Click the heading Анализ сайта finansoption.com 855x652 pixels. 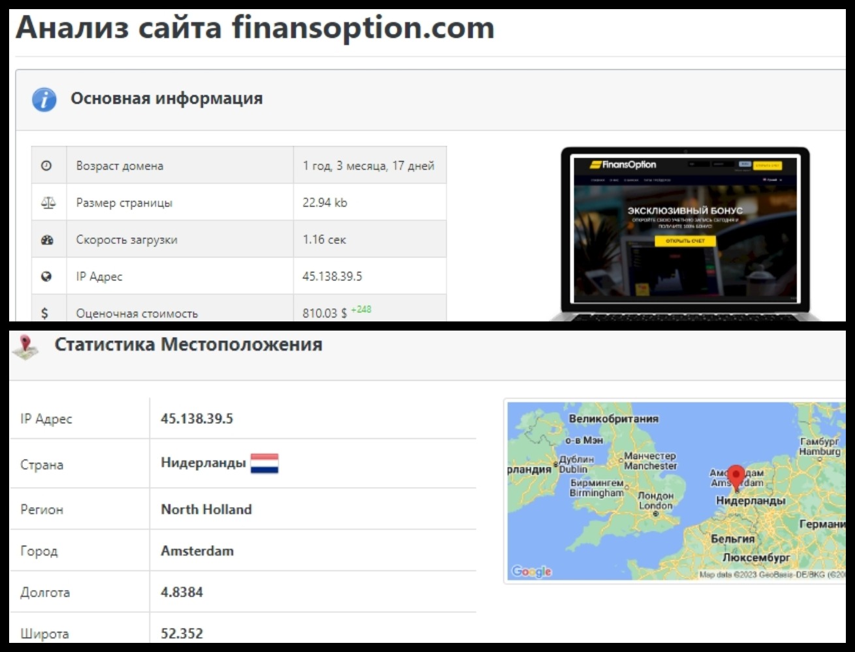pos(255,27)
